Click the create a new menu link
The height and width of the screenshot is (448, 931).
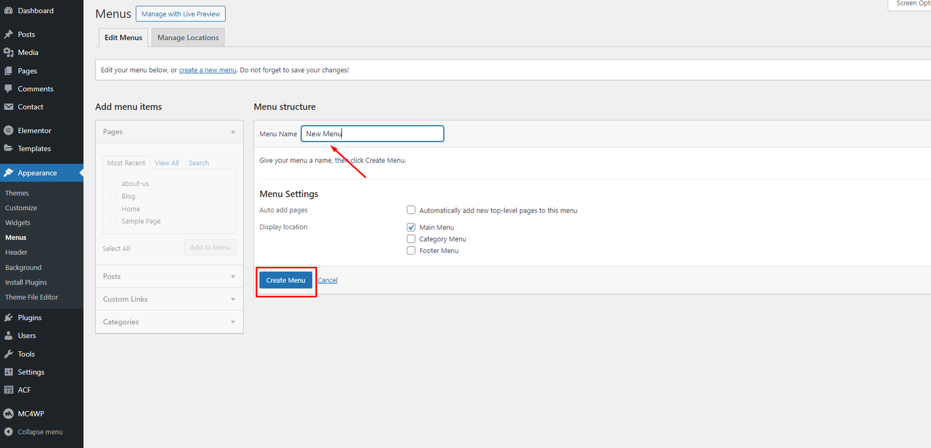click(x=207, y=70)
